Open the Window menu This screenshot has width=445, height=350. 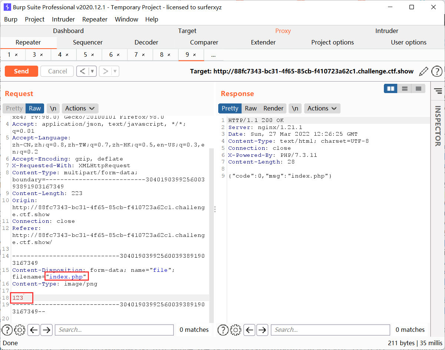tap(126, 19)
